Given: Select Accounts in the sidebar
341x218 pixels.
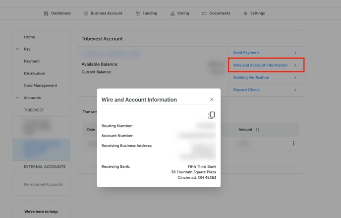Looking at the screenshot, I should pos(32,98).
